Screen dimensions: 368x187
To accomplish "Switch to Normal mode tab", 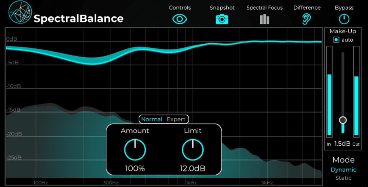I will point(152,119).
